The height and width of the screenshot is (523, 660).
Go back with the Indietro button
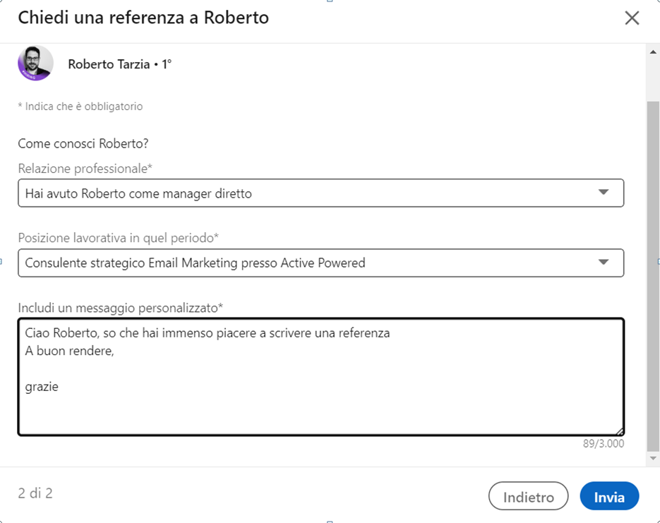(528, 497)
